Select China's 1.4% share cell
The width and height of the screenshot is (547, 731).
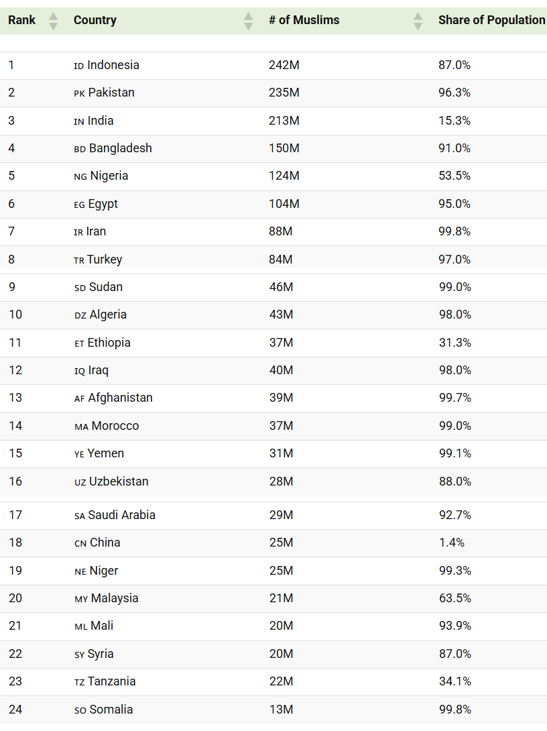[x=452, y=542]
